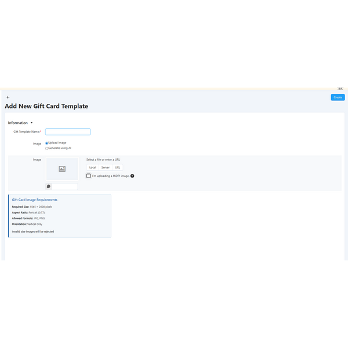Collapse the Information section
Image resolution: width=348 pixels, height=348 pixels.
31,123
